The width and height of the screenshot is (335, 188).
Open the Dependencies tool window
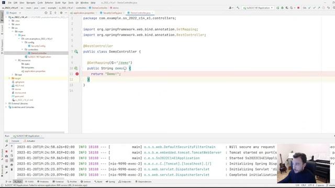pyautogui.click(x=143, y=182)
